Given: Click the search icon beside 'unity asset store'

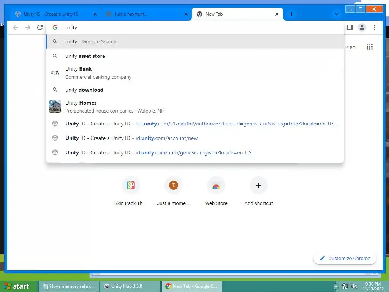Looking at the screenshot, I should (x=55, y=56).
